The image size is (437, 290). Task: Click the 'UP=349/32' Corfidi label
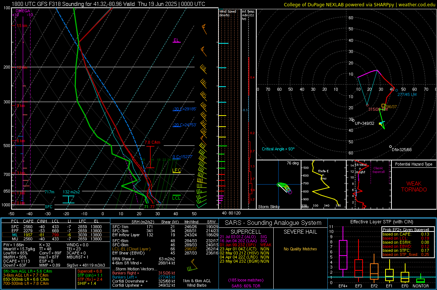[x=364, y=123]
